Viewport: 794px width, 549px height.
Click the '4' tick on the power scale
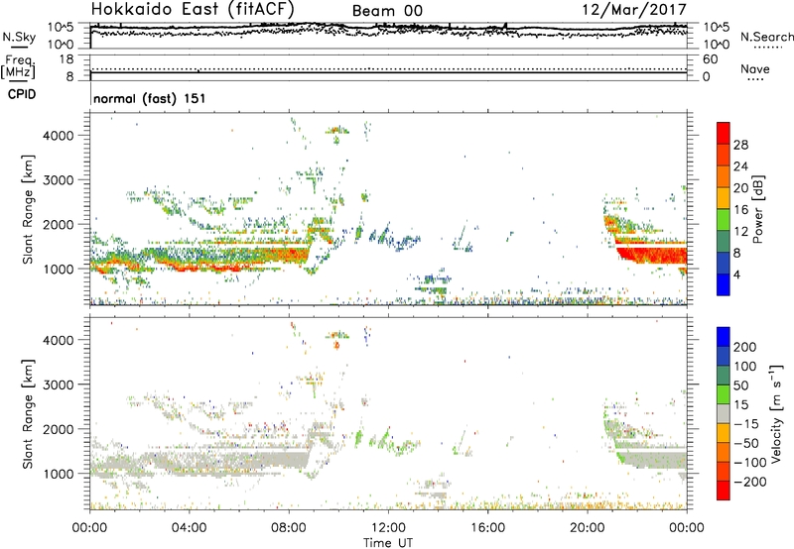736,274
